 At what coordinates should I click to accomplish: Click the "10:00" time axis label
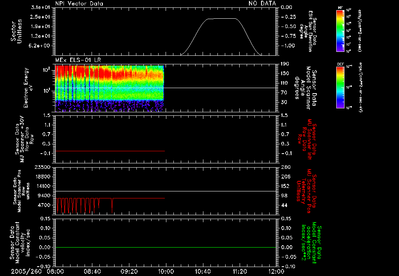166,271
